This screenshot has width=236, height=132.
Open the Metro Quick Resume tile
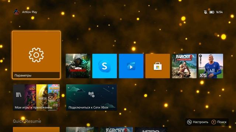point(151,129)
